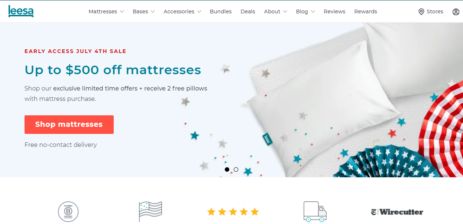
Task: Open the About dropdown menu
Action: tap(276, 11)
